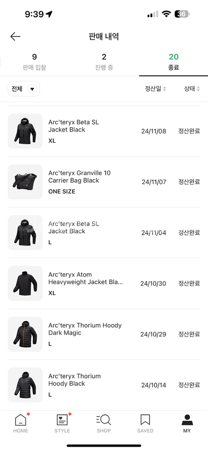This screenshot has width=208, height=451.
Task: Tap the Atom Heavyweight Jacket thumbnail
Action: pos(25,283)
